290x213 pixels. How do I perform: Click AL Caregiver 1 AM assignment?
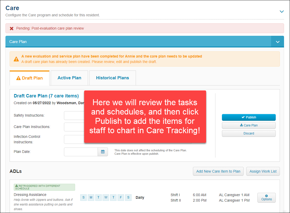pos(234,195)
